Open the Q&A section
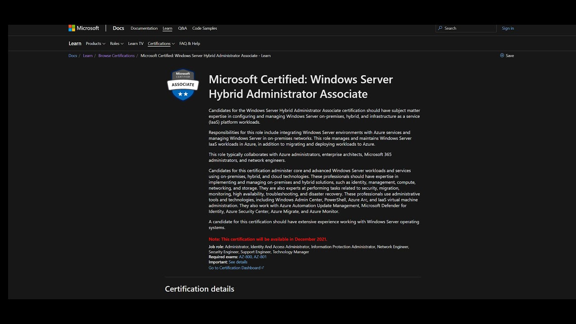The height and width of the screenshot is (324, 576). (x=182, y=28)
